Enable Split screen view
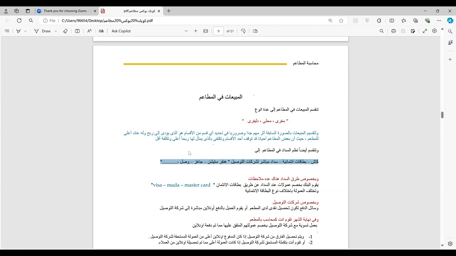Screen dimensions: 456x256 pos(392,21)
